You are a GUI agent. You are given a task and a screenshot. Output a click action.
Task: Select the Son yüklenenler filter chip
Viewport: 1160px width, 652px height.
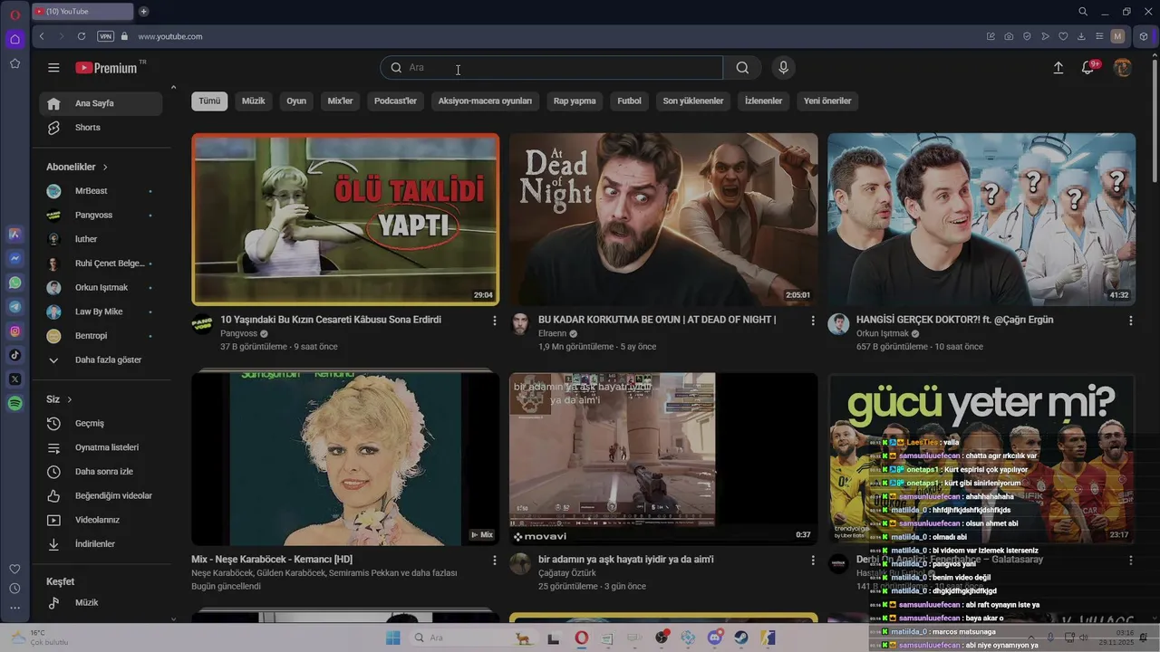[x=693, y=101]
